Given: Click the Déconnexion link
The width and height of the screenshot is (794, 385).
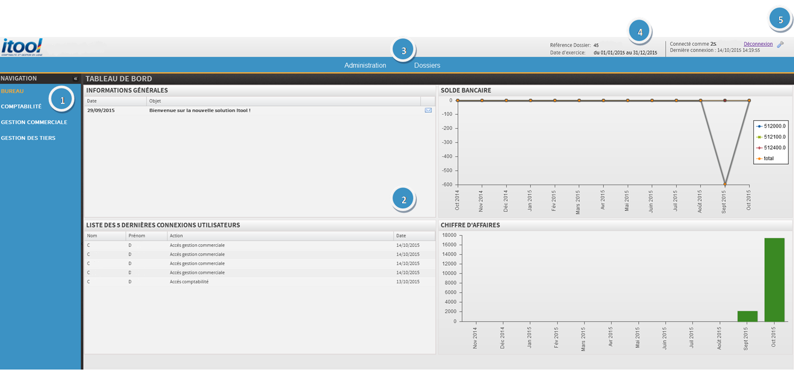Looking at the screenshot, I should [x=758, y=44].
